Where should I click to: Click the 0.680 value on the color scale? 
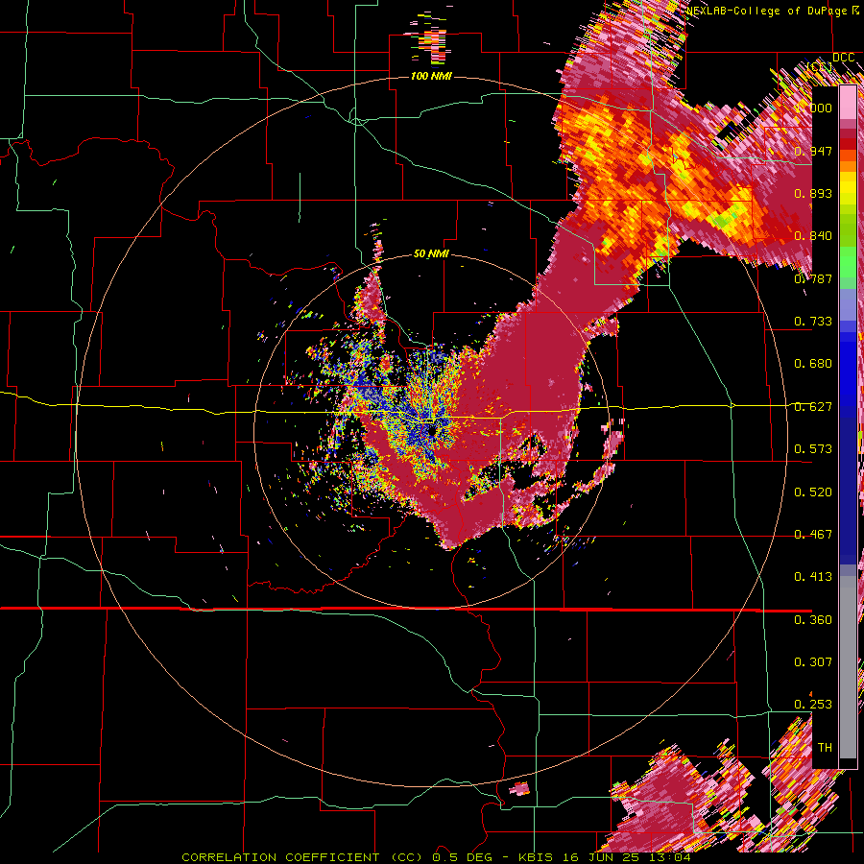click(813, 364)
